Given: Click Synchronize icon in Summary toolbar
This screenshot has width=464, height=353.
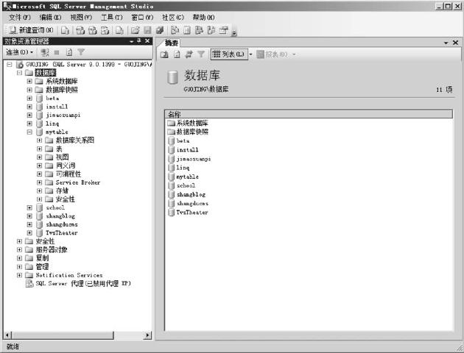Looking at the screenshot, I should tap(189, 54).
